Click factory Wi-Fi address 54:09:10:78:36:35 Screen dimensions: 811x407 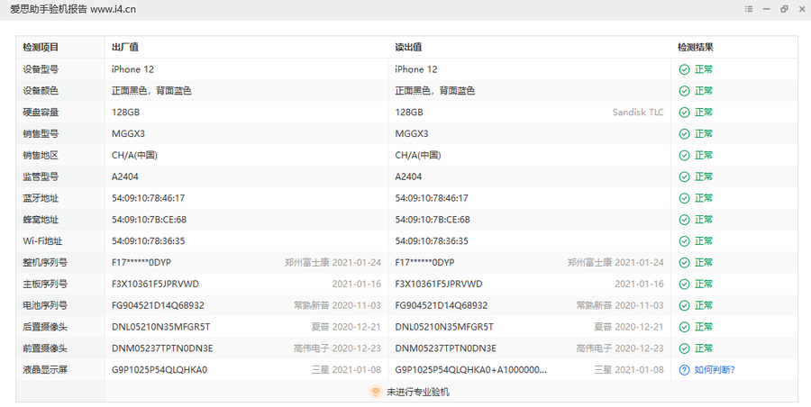coord(148,241)
